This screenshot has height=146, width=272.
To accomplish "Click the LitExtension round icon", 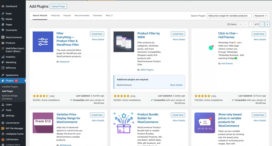I will (3, 139).
